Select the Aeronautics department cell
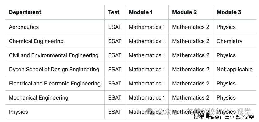 (x=24, y=27)
